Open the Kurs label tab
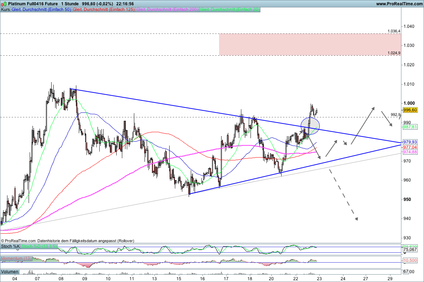Image resolution: width=424 pixels, height=282 pixels. [x=5, y=10]
